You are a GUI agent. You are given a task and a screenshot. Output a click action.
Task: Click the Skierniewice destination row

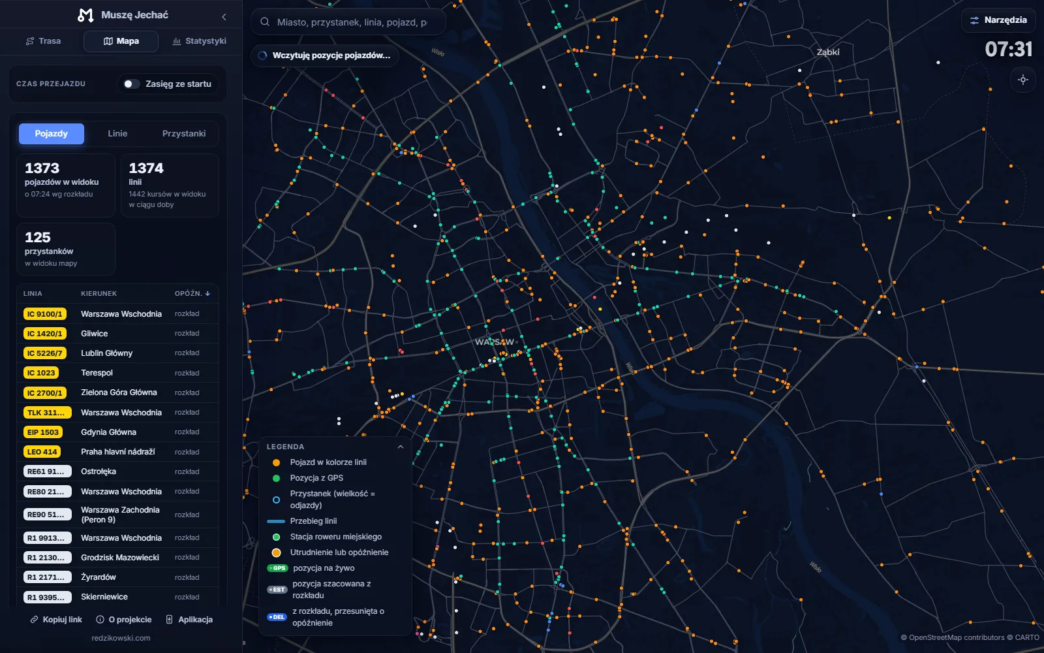117,597
